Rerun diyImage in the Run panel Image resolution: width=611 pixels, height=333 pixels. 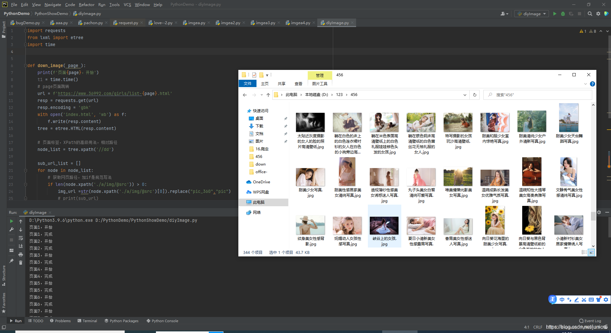(x=11, y=221)
